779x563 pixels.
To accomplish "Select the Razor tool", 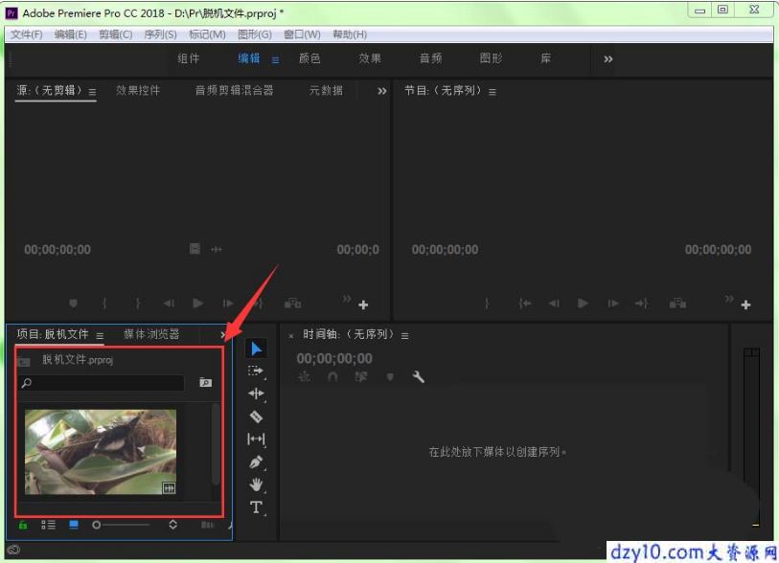I will (256, 417).
